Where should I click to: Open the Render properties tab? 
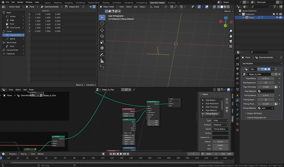coord(237,64)
